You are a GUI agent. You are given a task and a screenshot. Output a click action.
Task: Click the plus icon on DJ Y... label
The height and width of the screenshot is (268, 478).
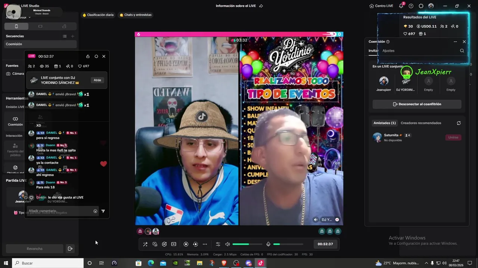(337, 220)
